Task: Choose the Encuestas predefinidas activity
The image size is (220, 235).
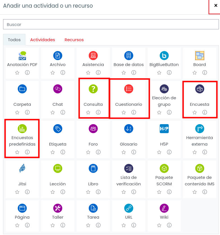Action: [x=22, y=141]
